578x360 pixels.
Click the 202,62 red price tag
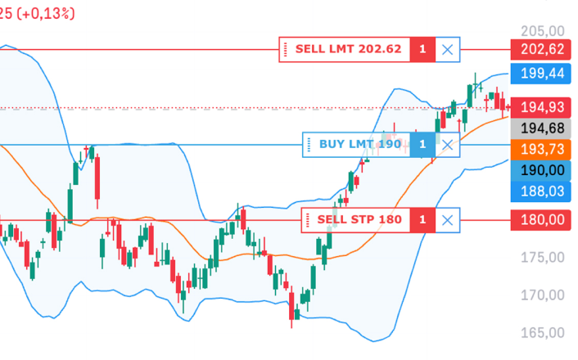coord(541,49)
